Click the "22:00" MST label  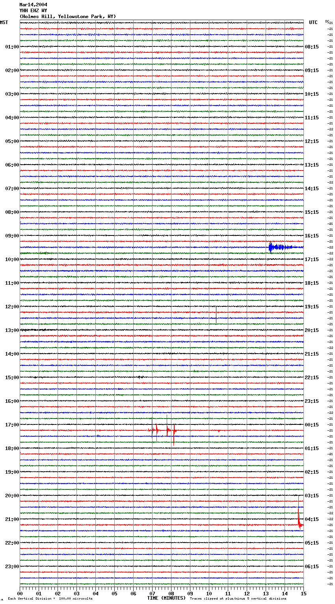click(12, 543)
